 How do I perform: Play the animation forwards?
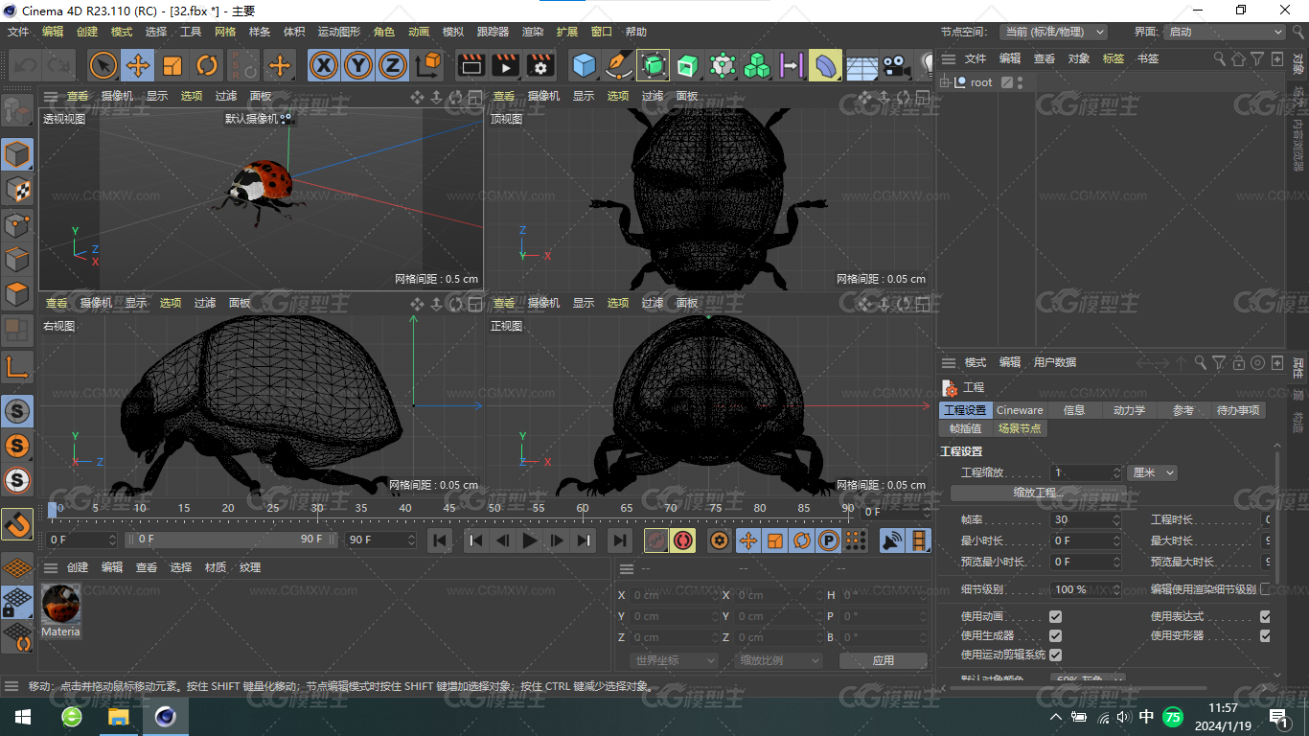[529, 541]
